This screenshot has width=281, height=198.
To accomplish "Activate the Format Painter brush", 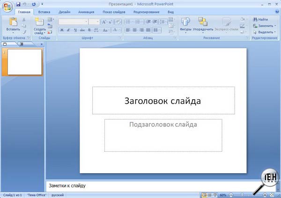I will pos(24,32).
